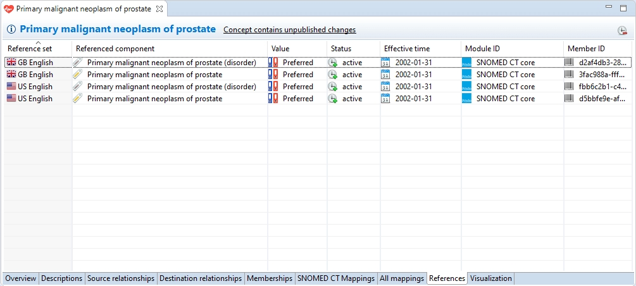Viewport: 636px width, 286px height.
Task: Click the GB flag icon in first row
Action: (x=11, y=63)
